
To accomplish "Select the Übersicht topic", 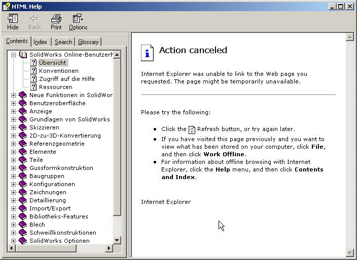I will coord(53,63).
